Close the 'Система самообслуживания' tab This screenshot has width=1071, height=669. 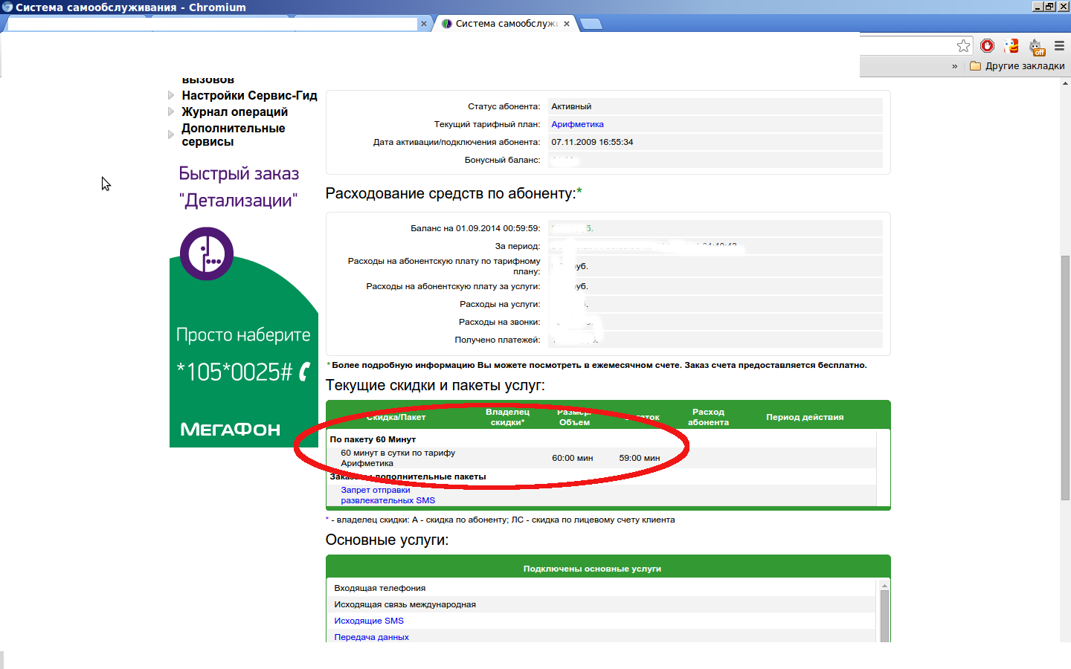pos(567,24)
